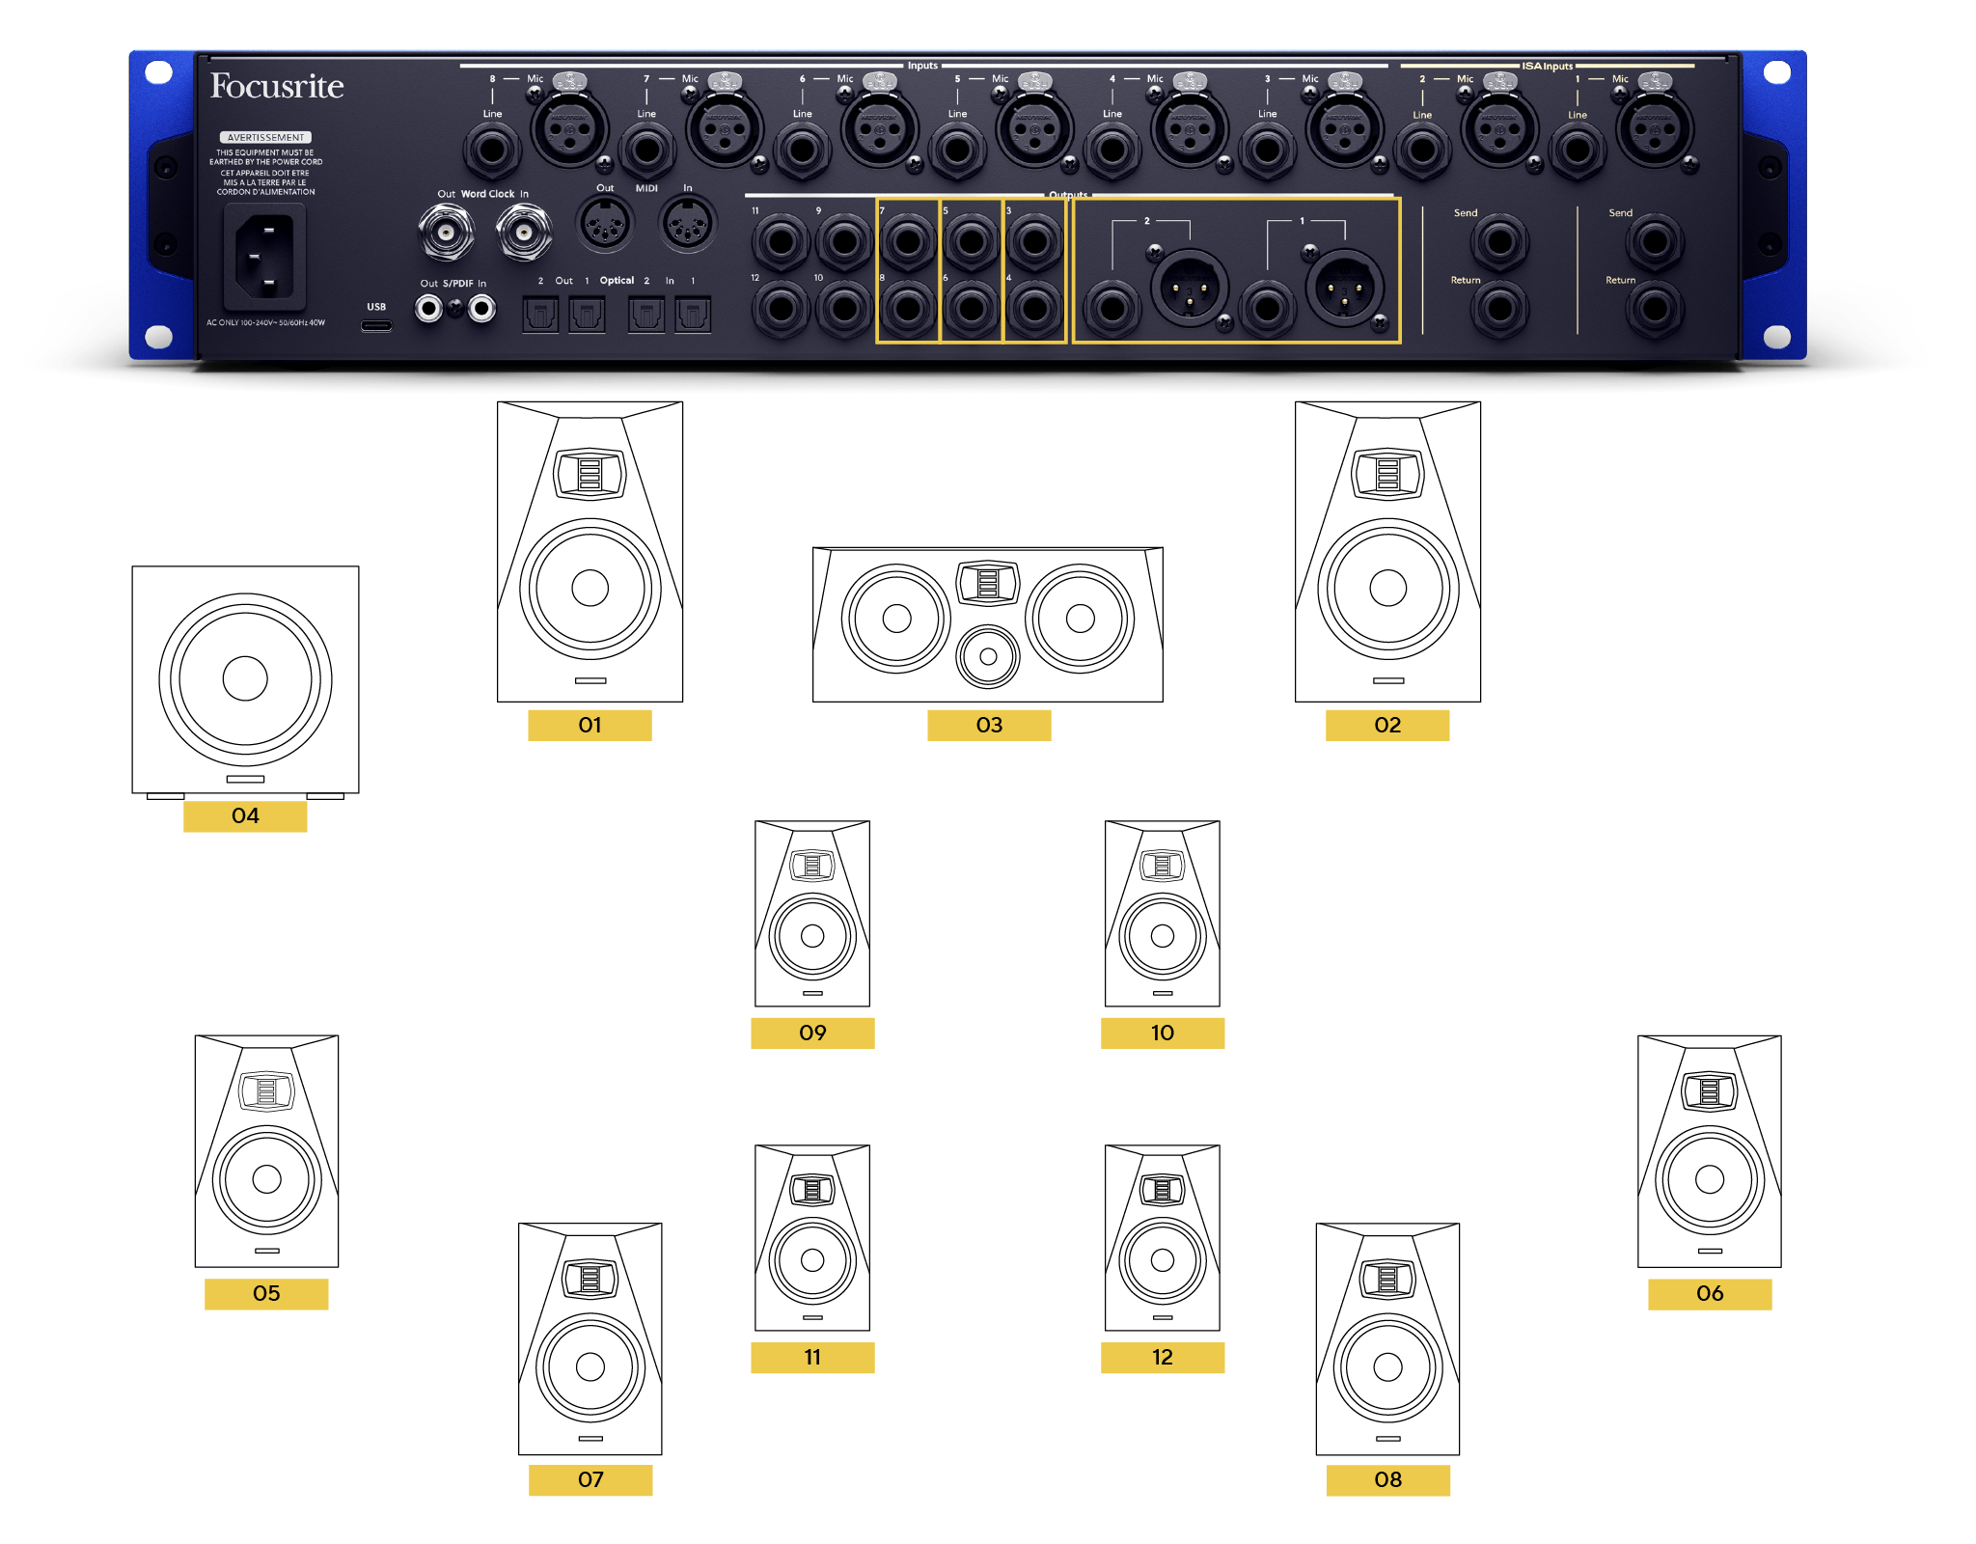Viewport: 1976px width, 1544px height.
Task: Click the MIDI Out DIN socket
Action: (605, 224)
